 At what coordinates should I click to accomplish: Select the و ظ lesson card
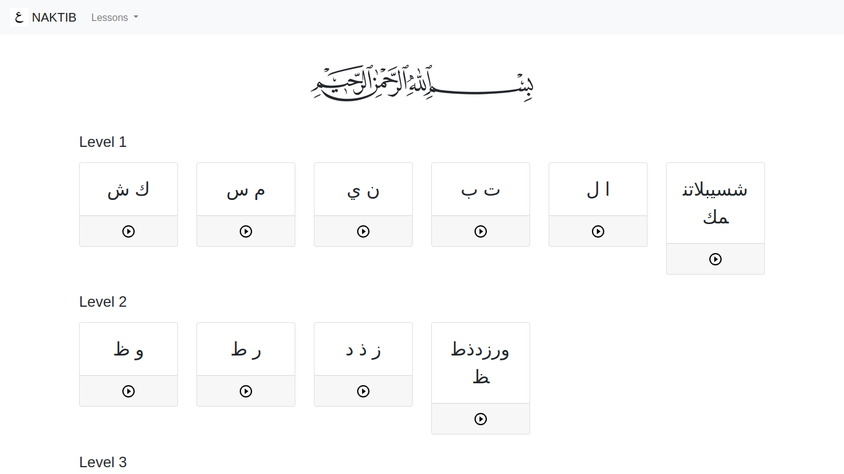coord(128,347)
